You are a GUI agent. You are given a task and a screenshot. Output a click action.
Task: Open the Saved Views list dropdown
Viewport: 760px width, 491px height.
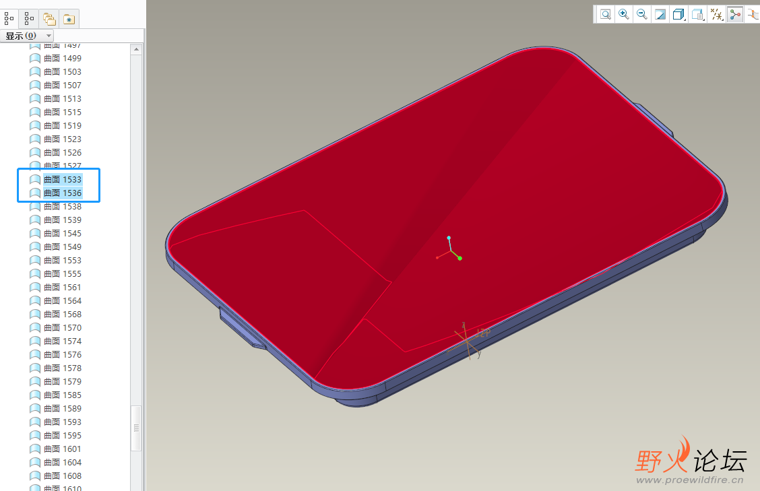698,15
